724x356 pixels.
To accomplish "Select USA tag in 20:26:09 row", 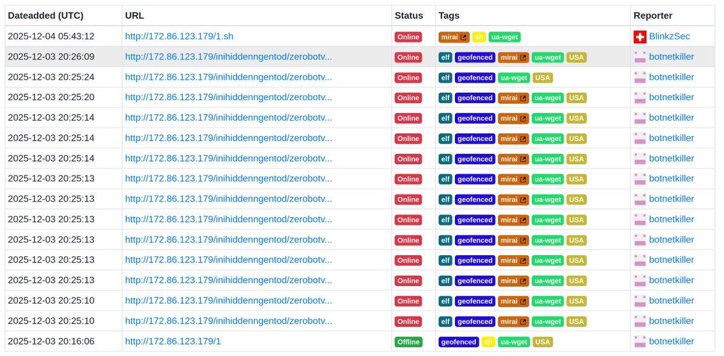I will pyautogui.click(x=577, y=57).
